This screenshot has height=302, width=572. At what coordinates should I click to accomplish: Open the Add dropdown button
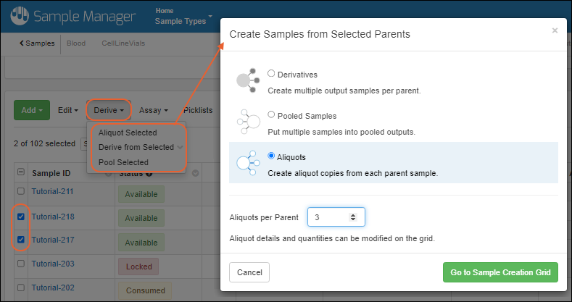click(32, 110)
